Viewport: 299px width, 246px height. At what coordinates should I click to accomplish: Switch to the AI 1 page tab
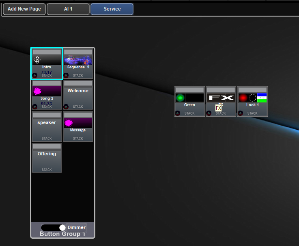68,9
